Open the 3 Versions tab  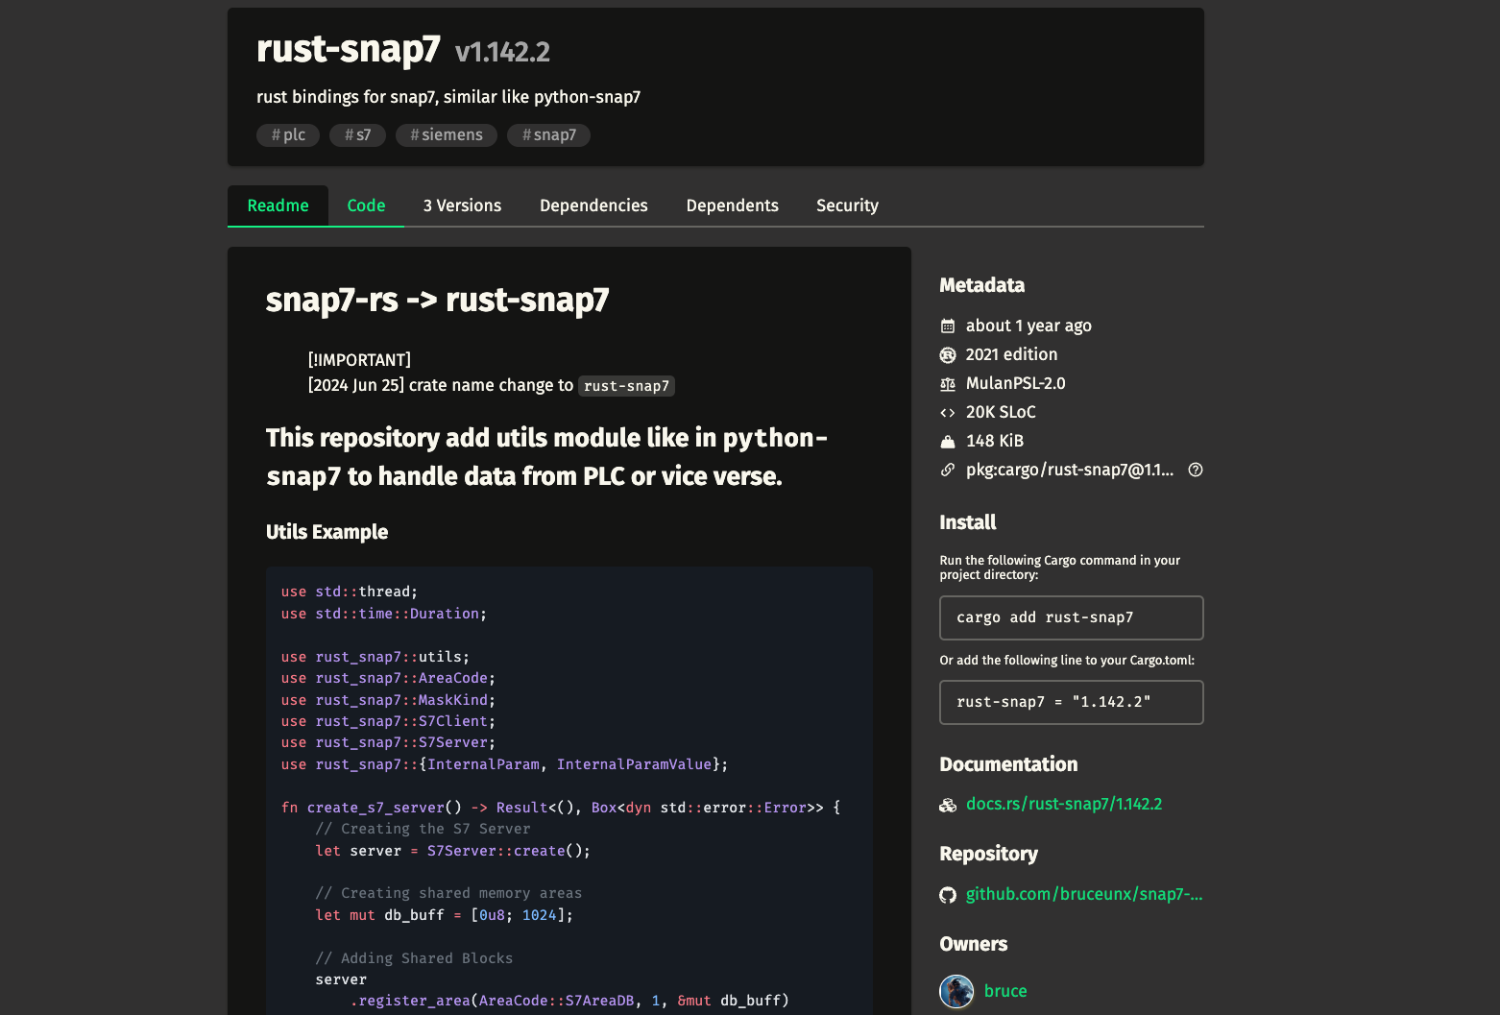coord(462,205)
